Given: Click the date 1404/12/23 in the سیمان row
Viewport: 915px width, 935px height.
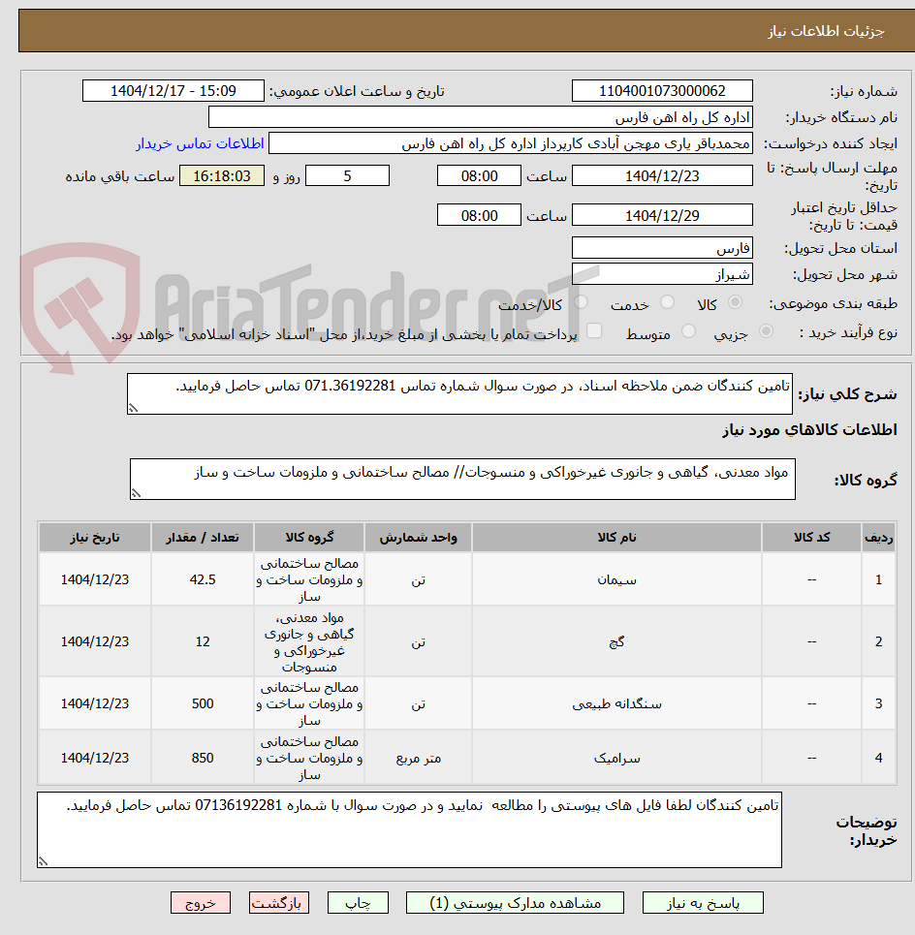Looking at the screenshot, I should click(x=95, y=579).
